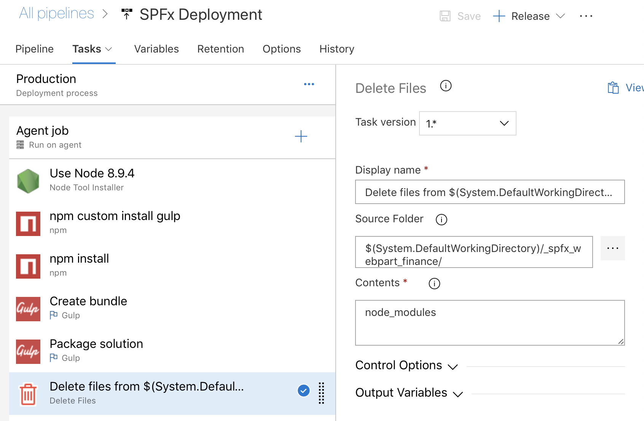
Task: Click the Gulp icon on 'Package solution'
Action: [28, 351]
